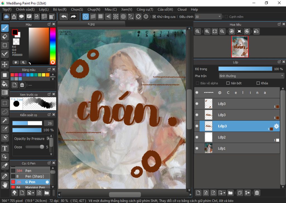Select the Text tool
Image resolution: width=286 pixels, height=203 pixels.
(x=5, y=148)
